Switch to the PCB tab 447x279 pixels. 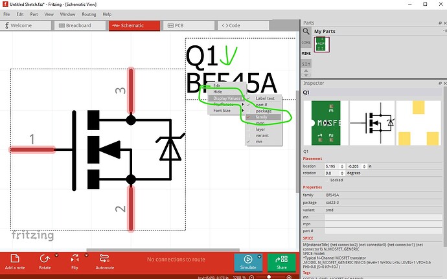pos(189,25)
